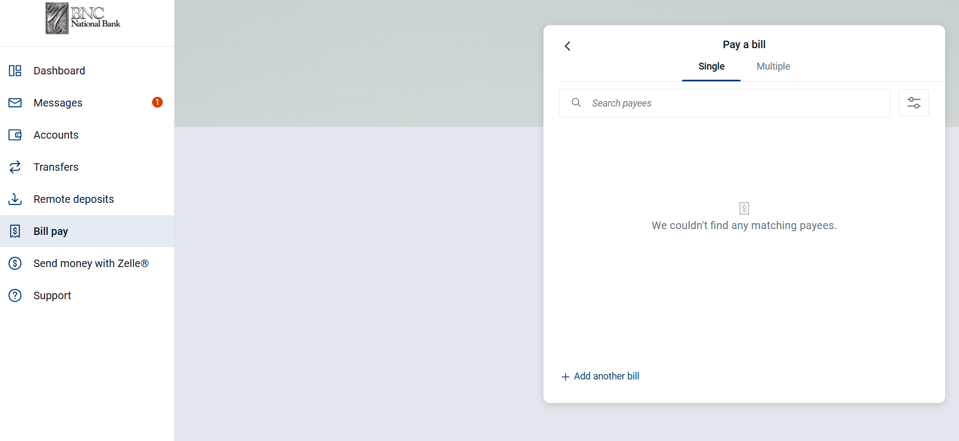This screenshot has width=959, height=441.
Task: Click the Support question mark icon
Action: [15, 295]
